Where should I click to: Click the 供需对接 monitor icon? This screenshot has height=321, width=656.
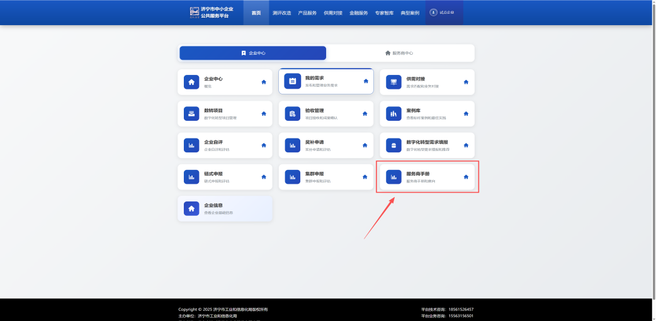pos(393,82)
